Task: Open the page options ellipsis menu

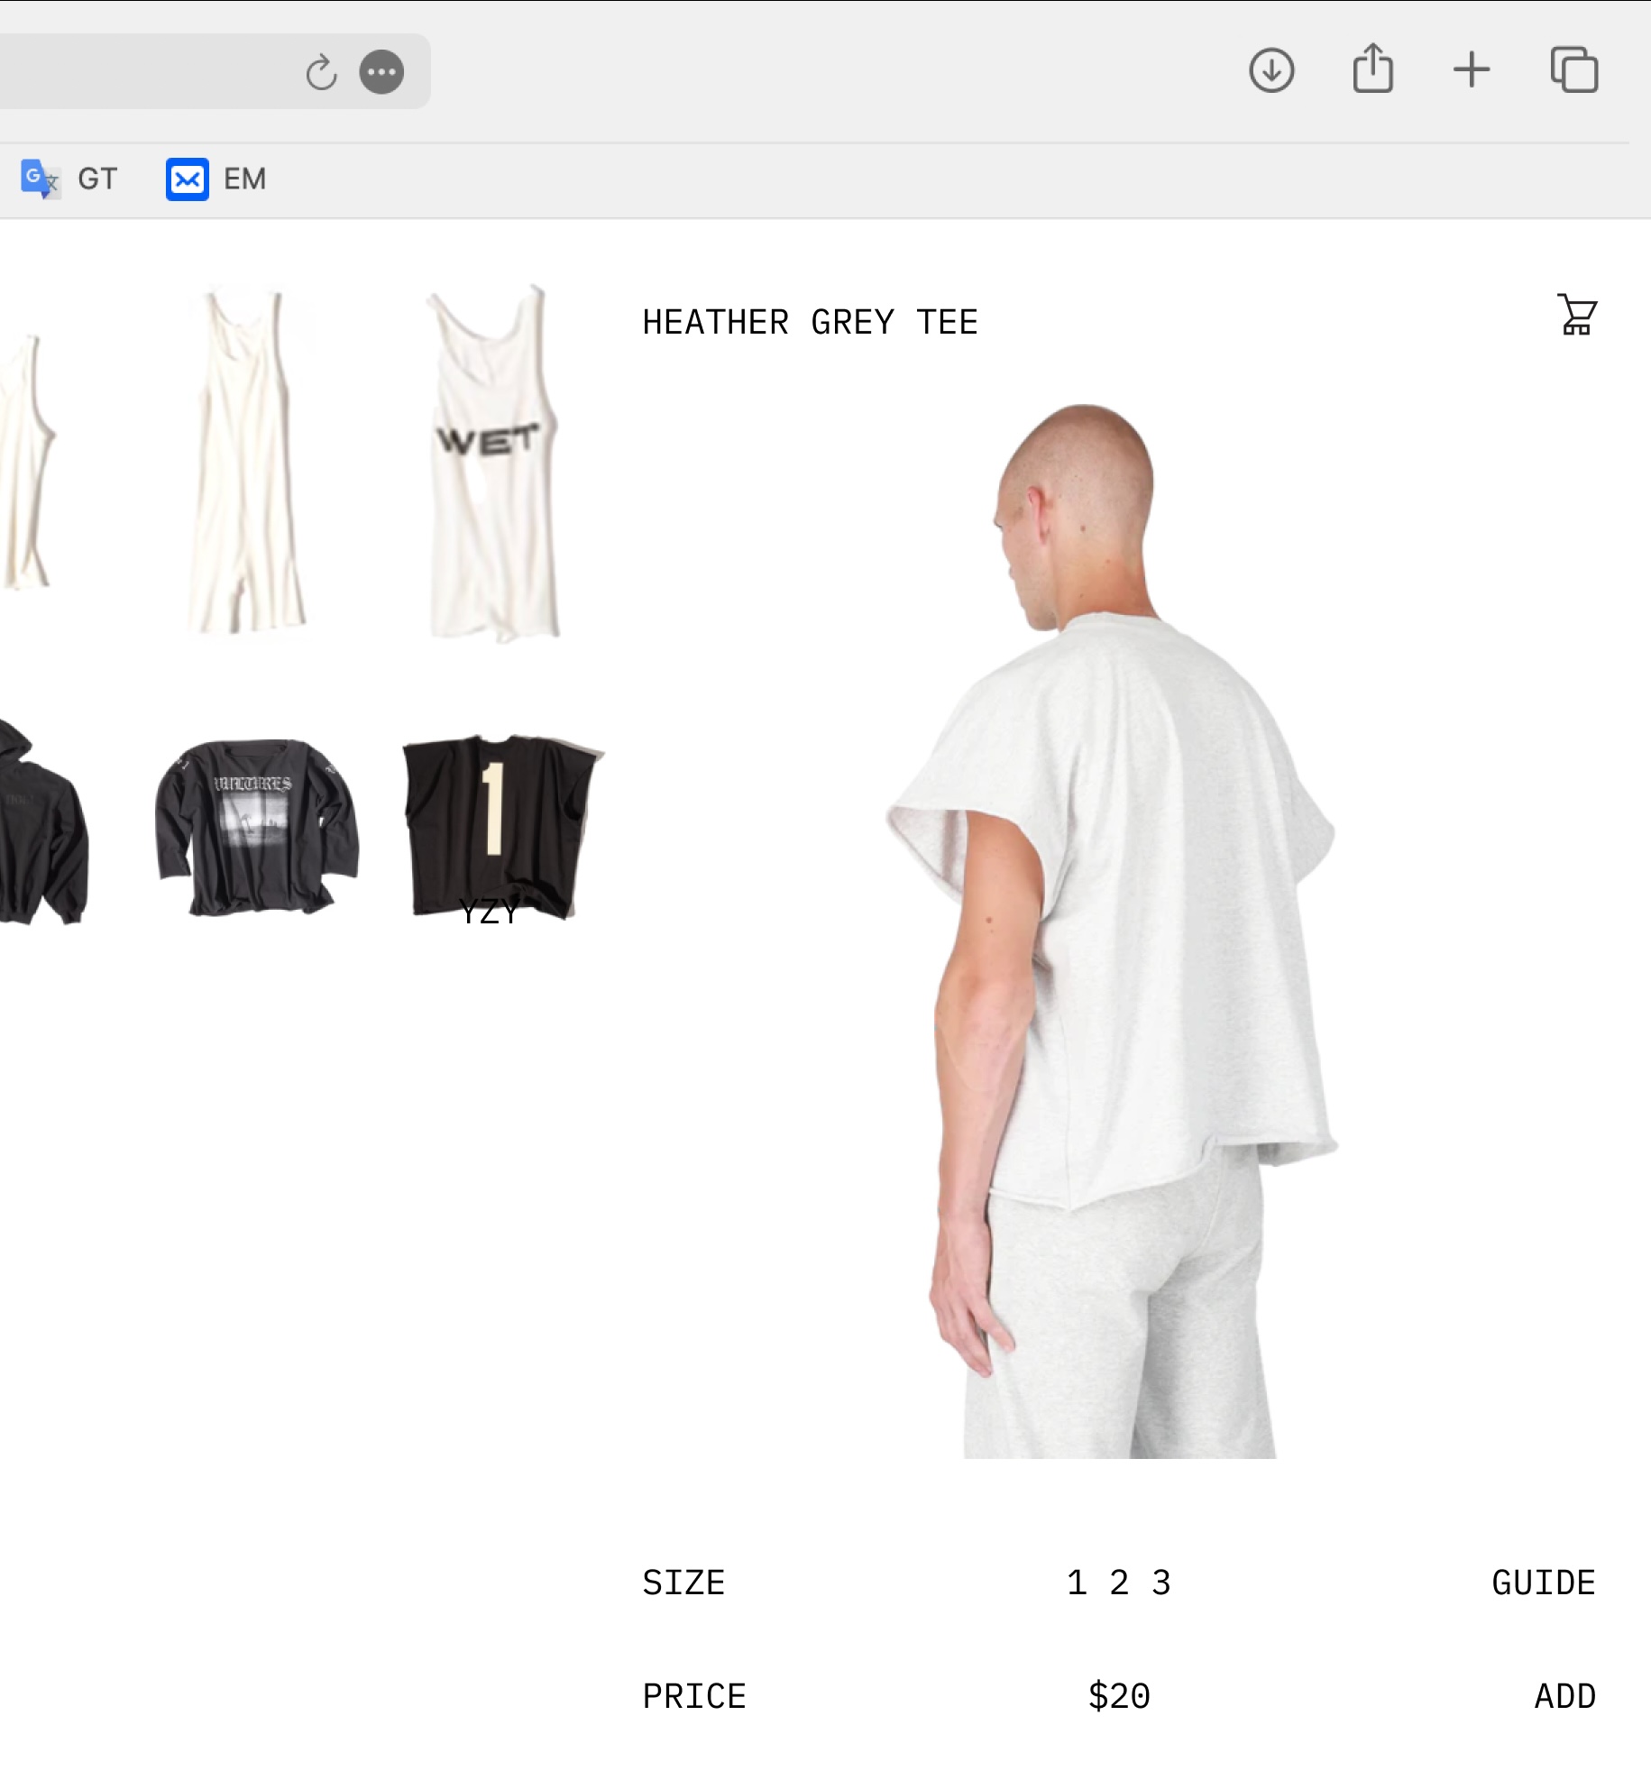Action: click(381, 72)
